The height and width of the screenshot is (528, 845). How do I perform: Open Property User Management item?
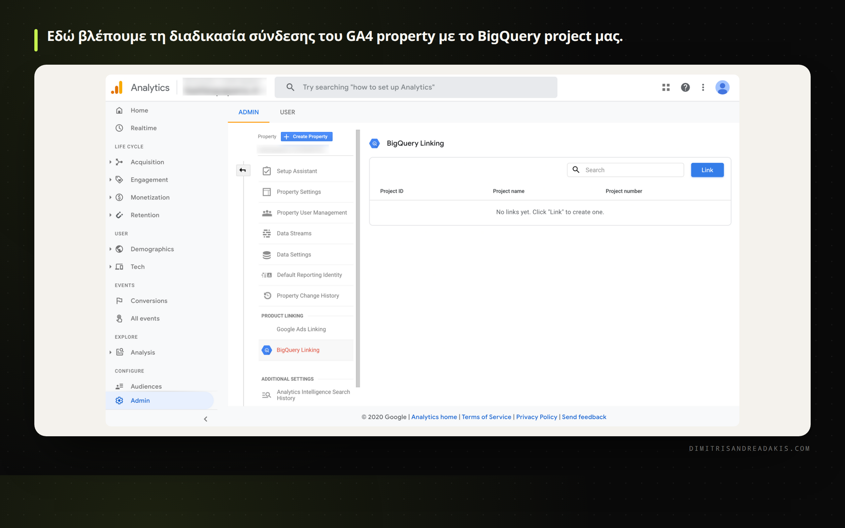point(306,213)
